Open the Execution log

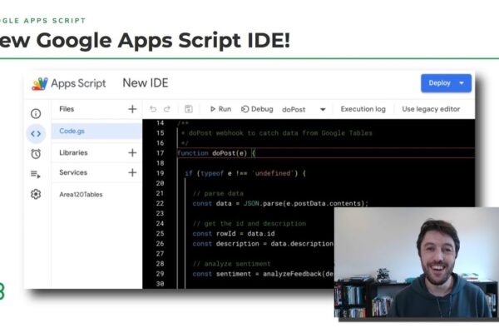tap(363, 109)
